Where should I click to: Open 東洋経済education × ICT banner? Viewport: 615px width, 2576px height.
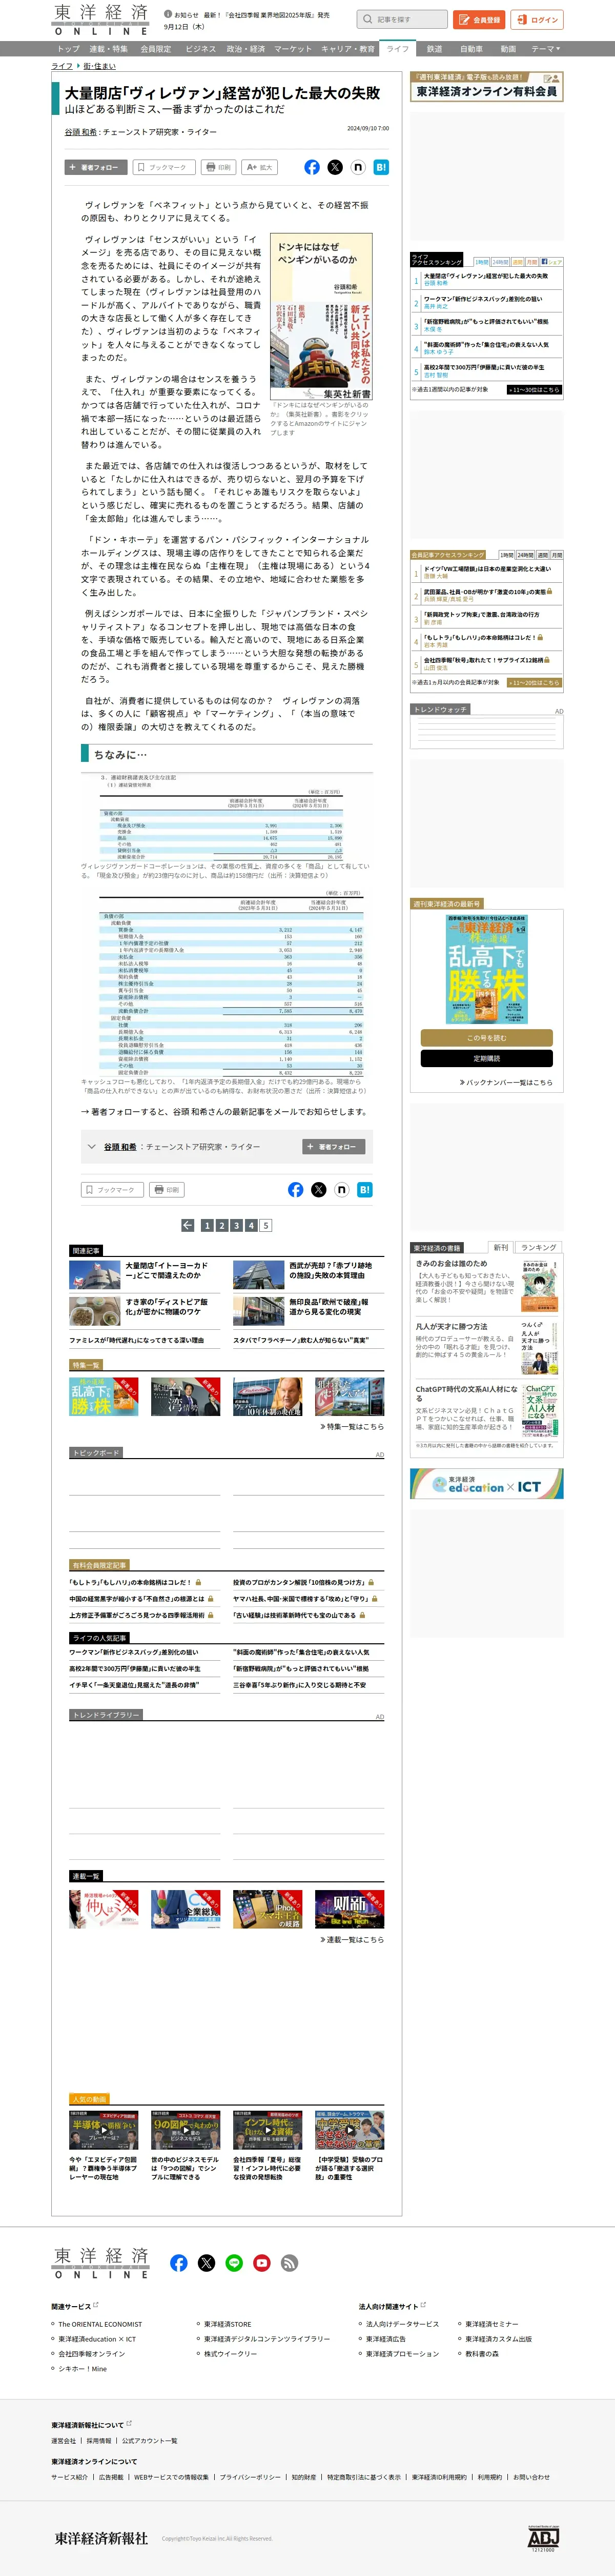click(486, 1484)
